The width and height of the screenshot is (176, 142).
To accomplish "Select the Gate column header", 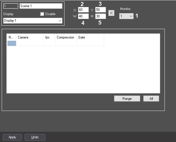I will point(90,37).
